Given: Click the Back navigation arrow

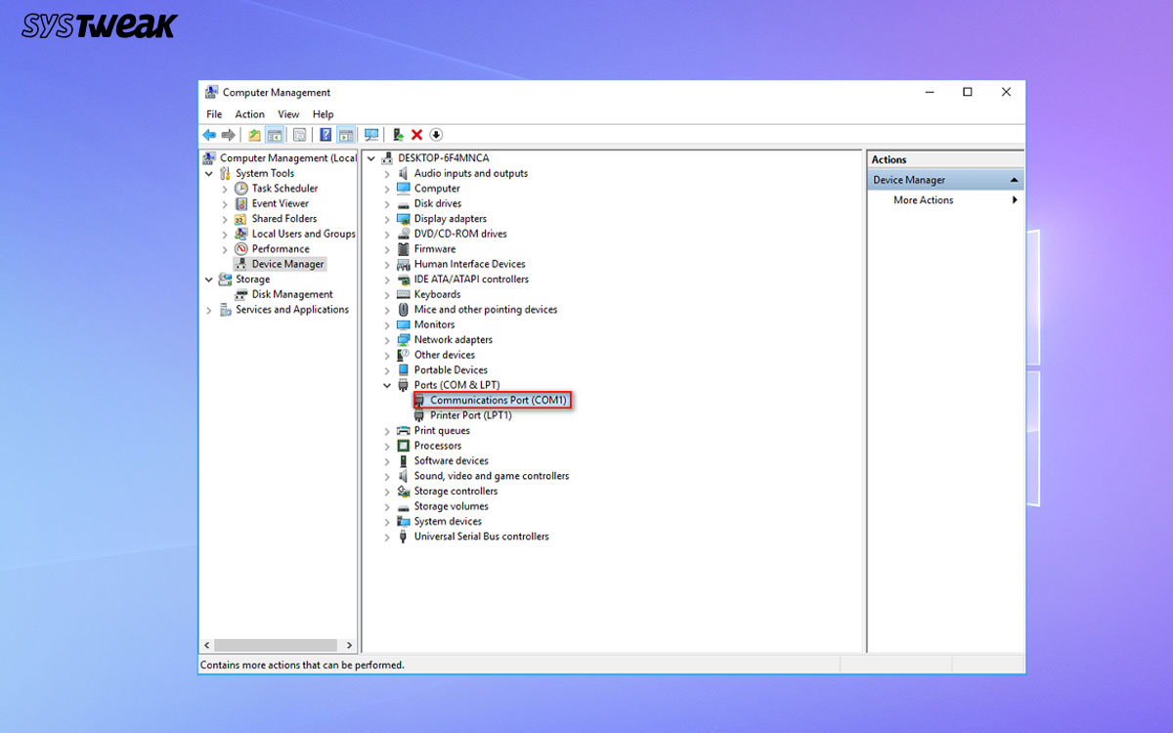Looking at the screenshot, I should coord(209,134).
